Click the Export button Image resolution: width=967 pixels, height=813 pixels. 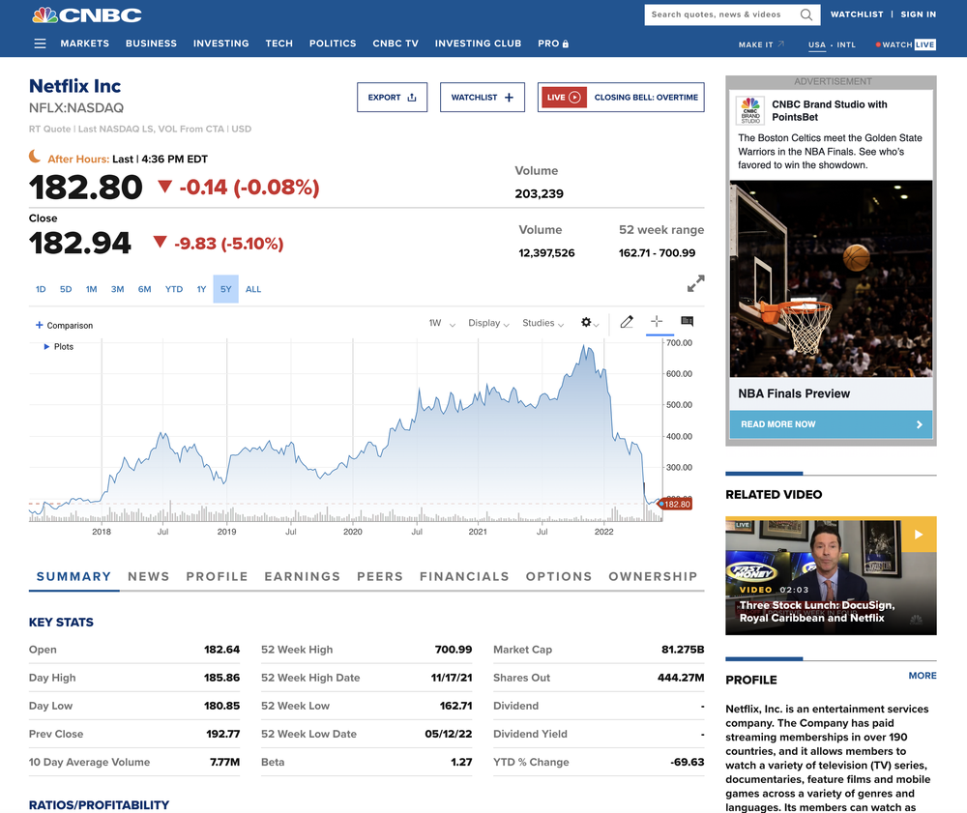[393, 98]
